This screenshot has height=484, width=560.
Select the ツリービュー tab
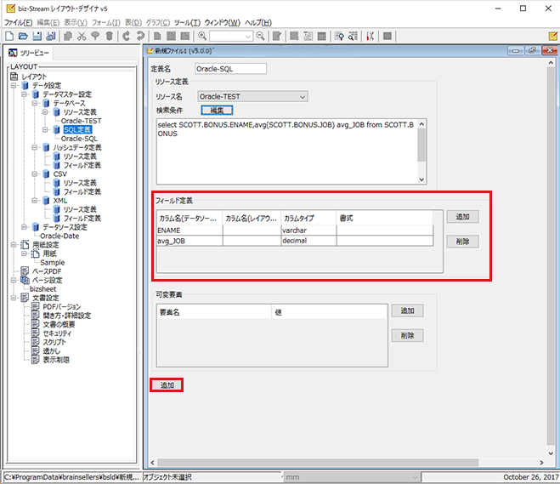pyautogui.click(x=29, y=53)
